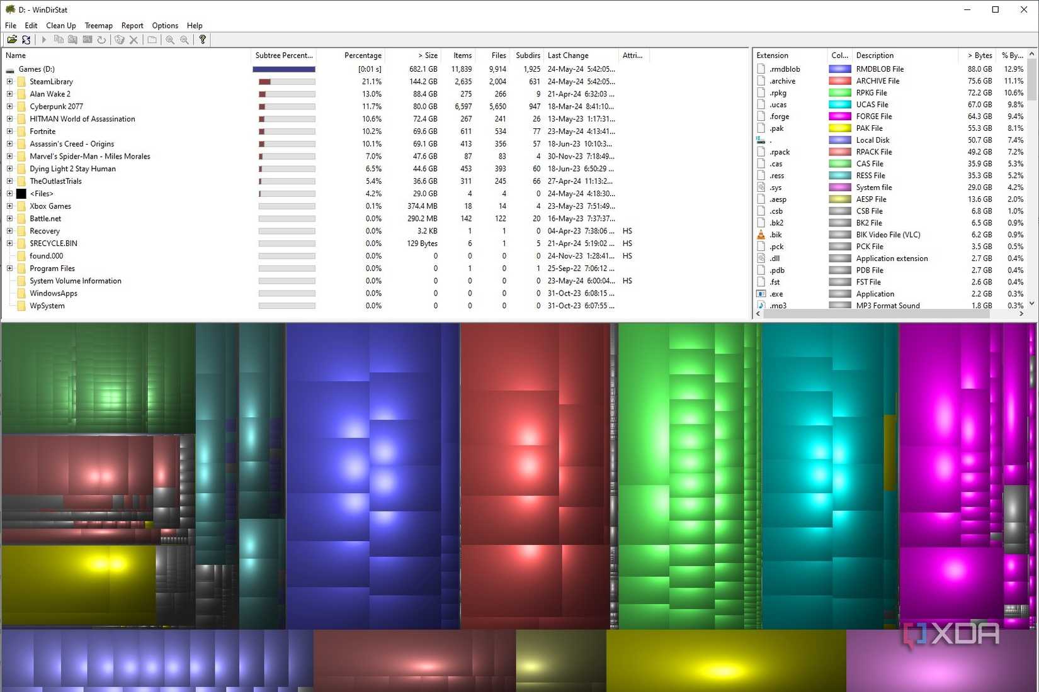This screenshot has height=692, width=1039.
Task: Expand the Fortnite folder node
Action: coord(9,131)
